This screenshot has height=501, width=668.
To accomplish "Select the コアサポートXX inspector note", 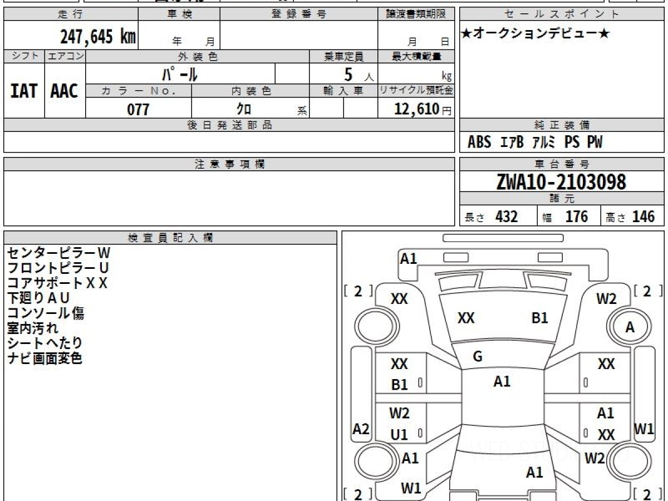I will [x=57, y=283].
